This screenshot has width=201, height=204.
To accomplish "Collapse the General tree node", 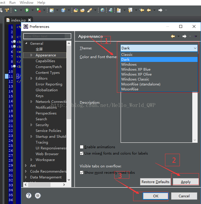I will [x=26, y=43].
